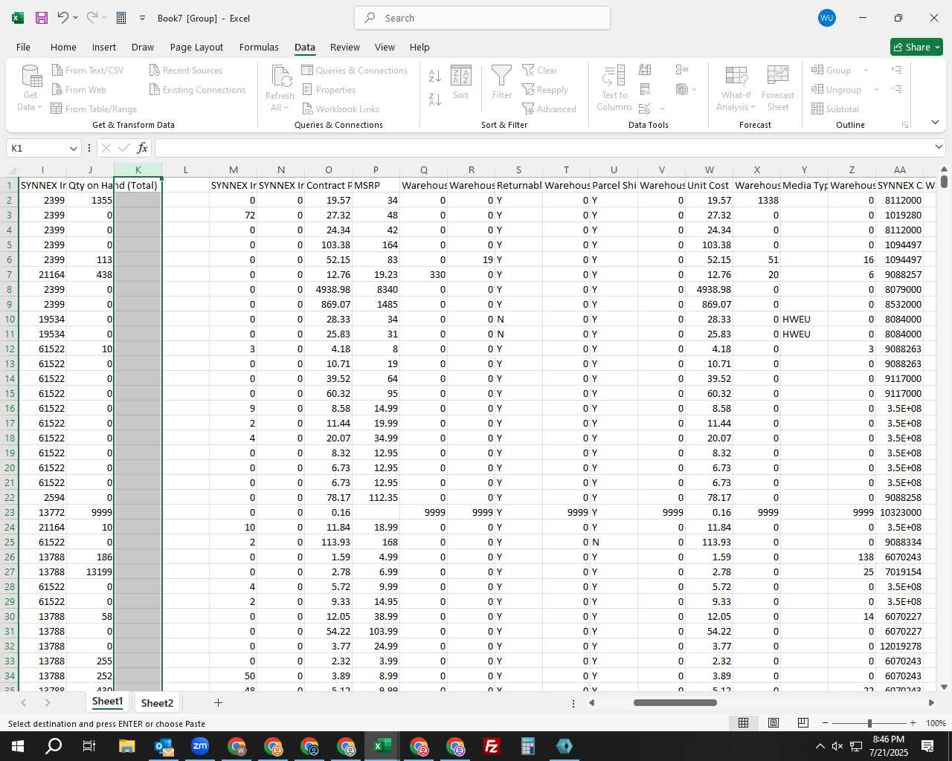Image resolution: width=952 pixels, height=761 pixels.
Task: Switch to the Insert tab
Action: (104, 47)
